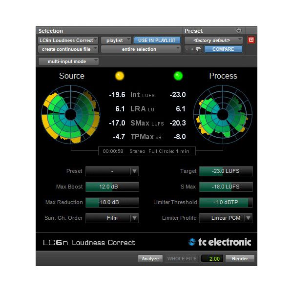Open the playlist dropdown
The height and width of the screenshot is (293, 293).
coord(116,41)
